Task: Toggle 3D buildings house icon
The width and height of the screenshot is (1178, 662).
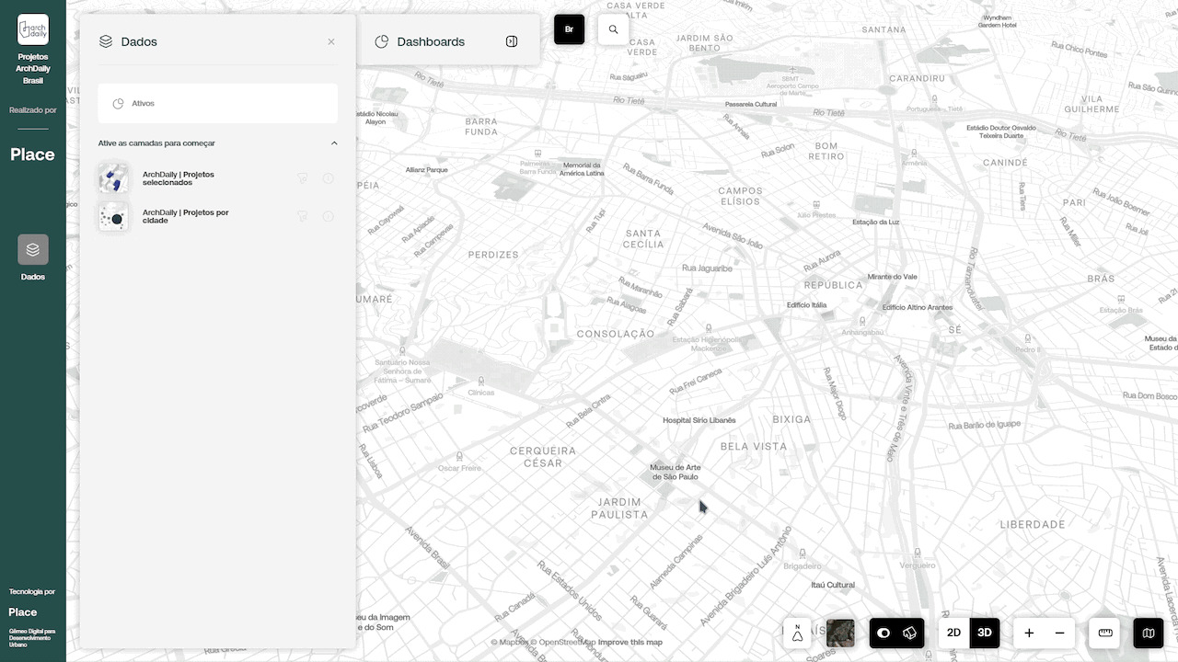Action: 910,633
